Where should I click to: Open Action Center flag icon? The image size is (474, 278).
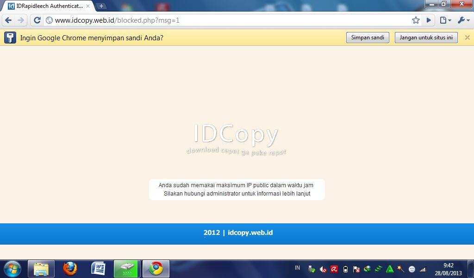(x=356, y=269)
